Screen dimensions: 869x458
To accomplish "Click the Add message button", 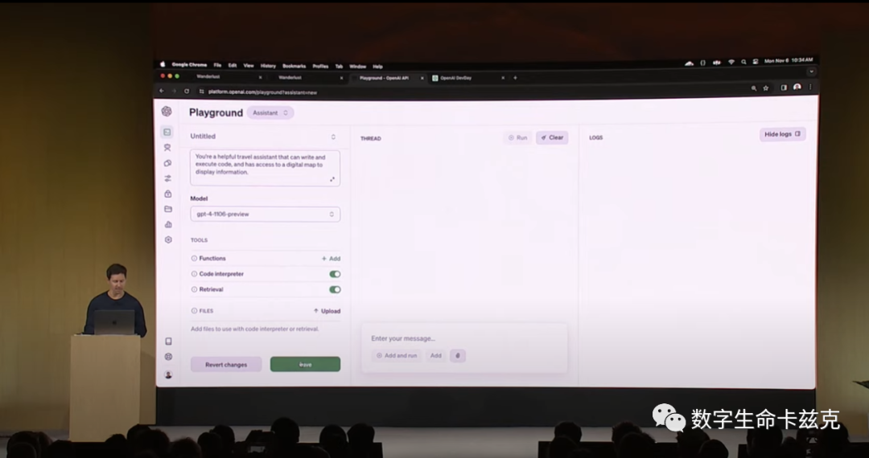I will coord(436,356).
